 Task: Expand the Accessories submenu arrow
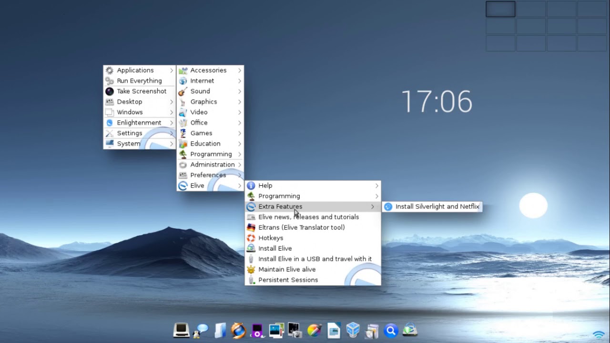[x=240, y=70]
